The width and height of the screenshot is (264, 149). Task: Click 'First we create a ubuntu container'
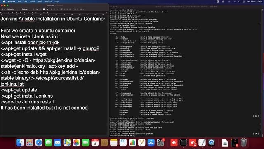[x=38, y=31]
